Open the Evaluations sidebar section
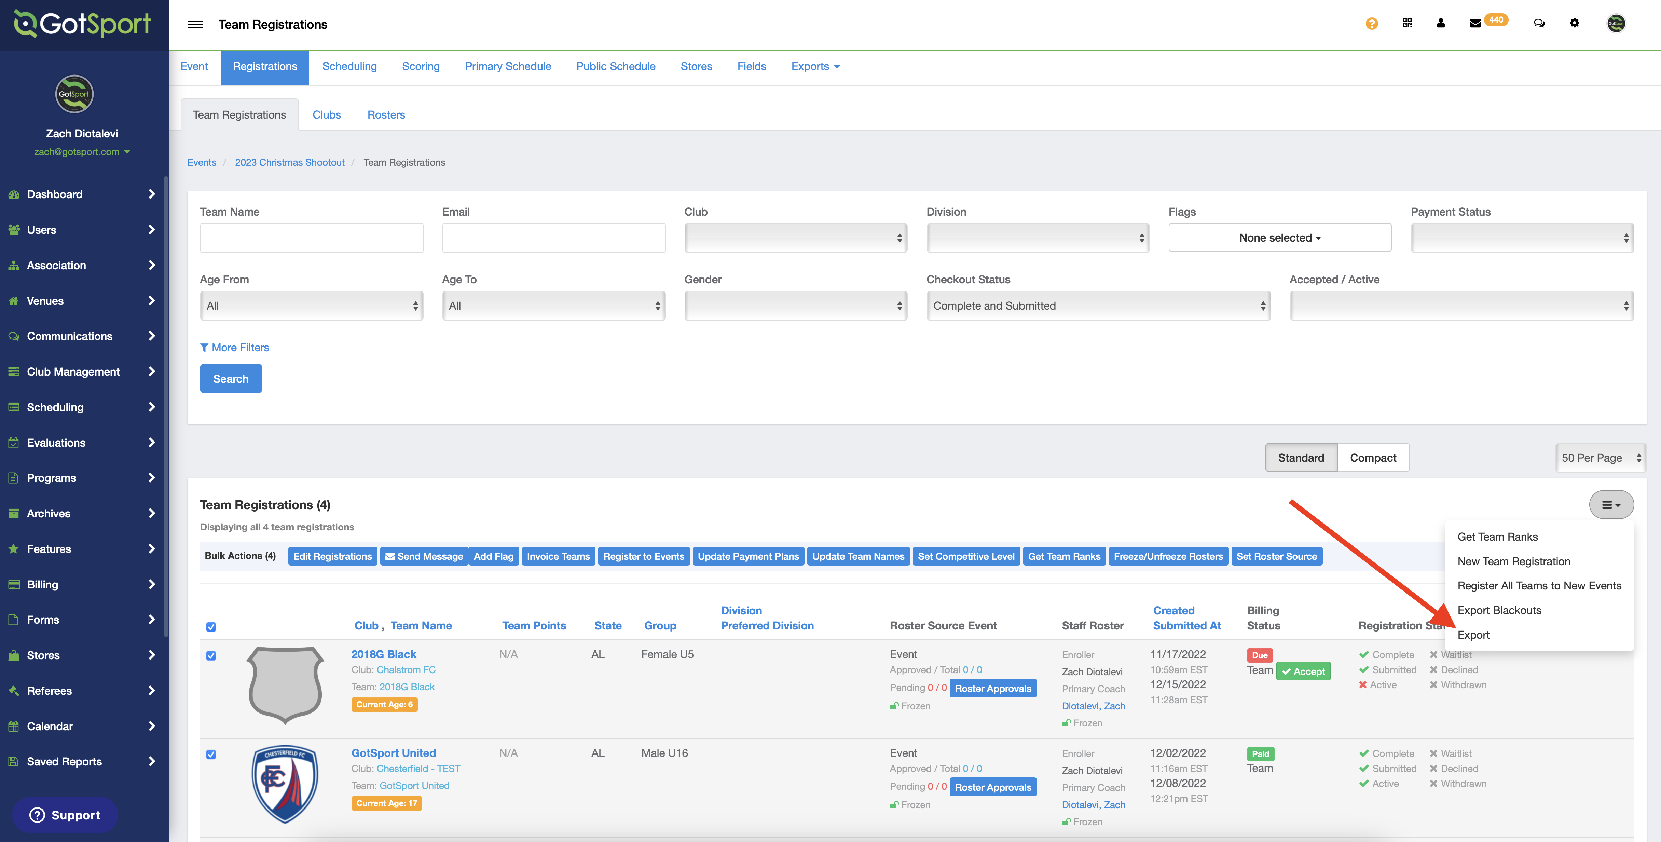 pos(83,443)
